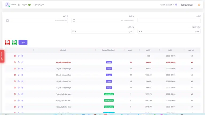Delete journal entry number 49
Screen dimensions: 205x115
(15, 56)
